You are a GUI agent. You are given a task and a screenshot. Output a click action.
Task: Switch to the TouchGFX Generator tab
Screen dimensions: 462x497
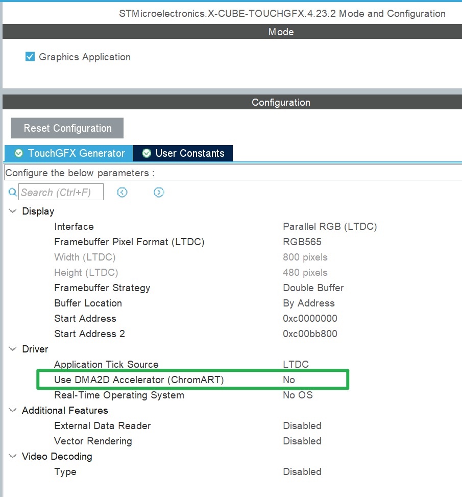pos(69,153)
